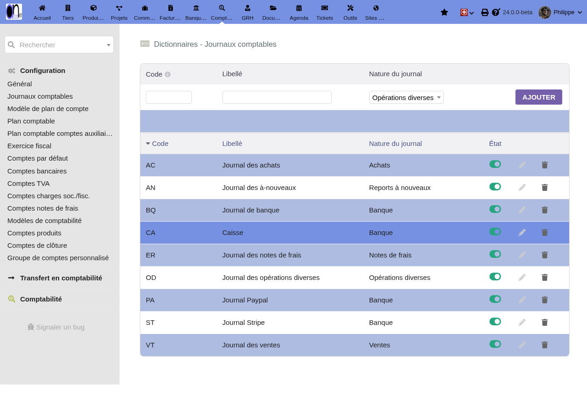
Task: Click the AJOUTER button
Action: pos(539,97)
